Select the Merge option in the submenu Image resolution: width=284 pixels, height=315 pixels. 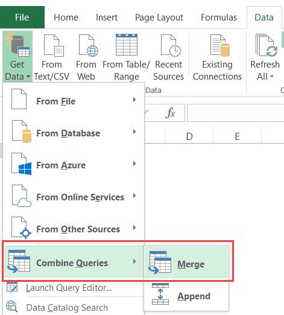186,262
